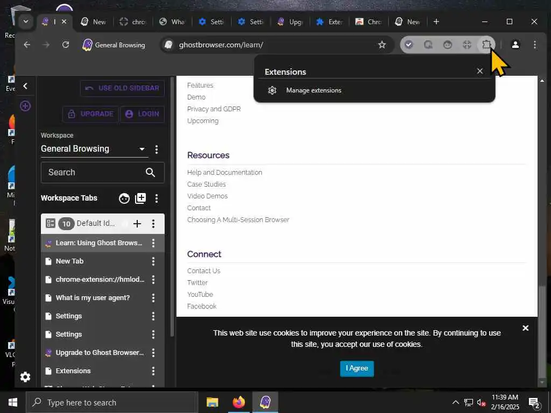Close the Extensions popup

pyautogui.click(x=479, y=71)
